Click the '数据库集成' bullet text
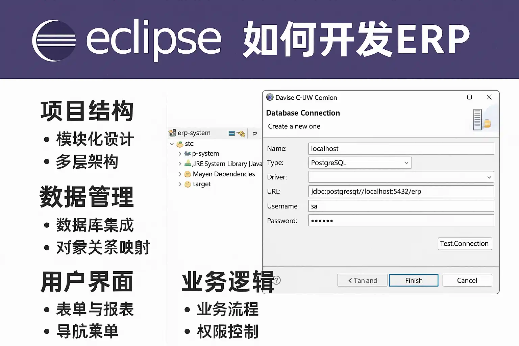The height and width of the screenshot is (346, 519). point(95,225)
